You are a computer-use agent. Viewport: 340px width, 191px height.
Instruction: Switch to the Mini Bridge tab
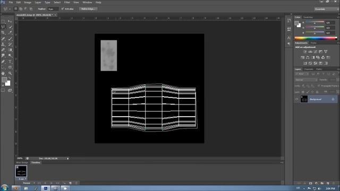pos(22,163)
